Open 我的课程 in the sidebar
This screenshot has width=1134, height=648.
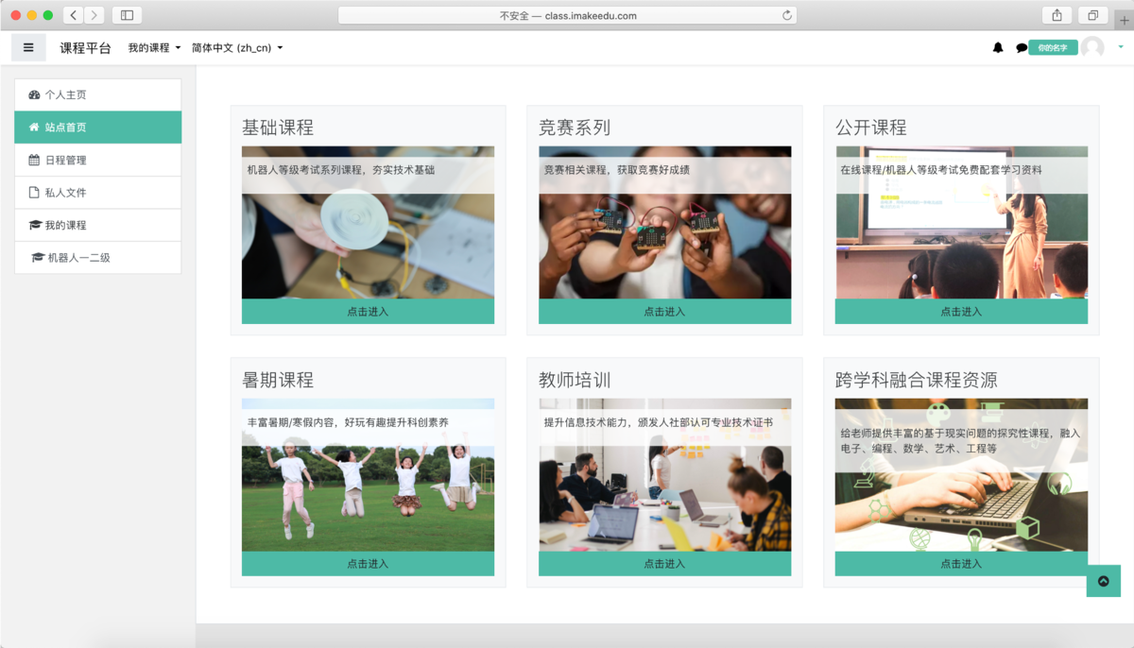[97, 225]
